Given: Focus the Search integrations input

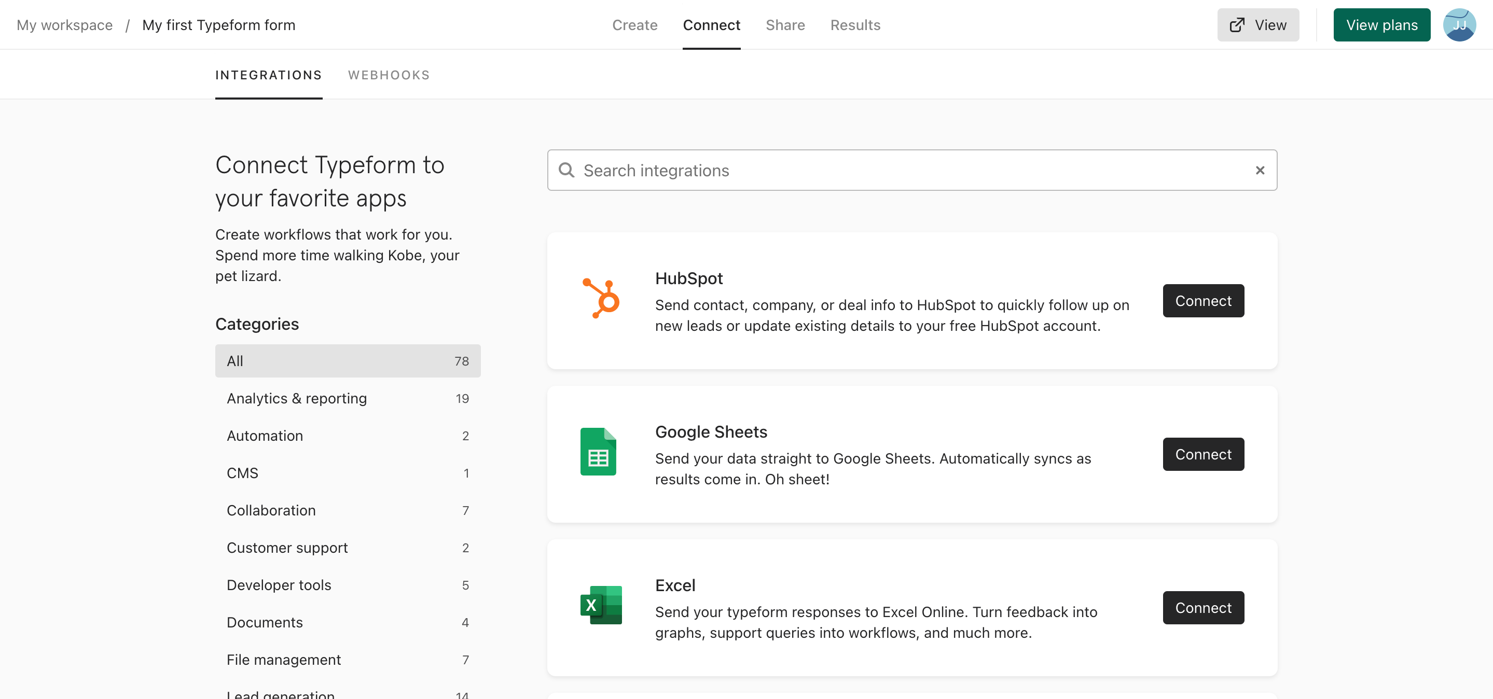Looking at the screenshot, I should [x=911, y=170].
